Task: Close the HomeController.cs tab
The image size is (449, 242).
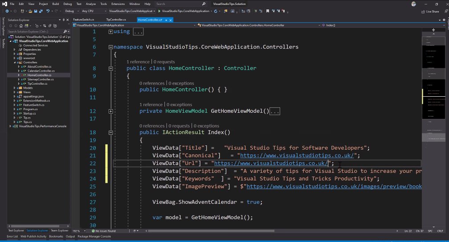Action: coord(171,20)
